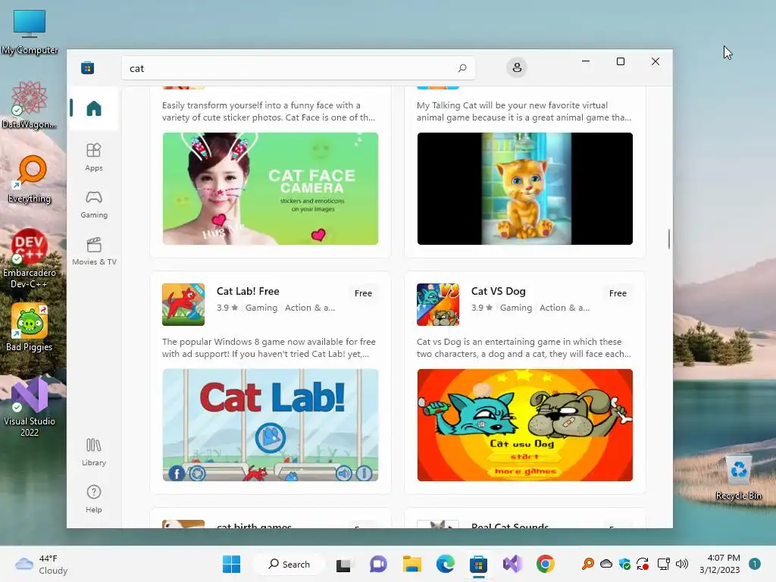
Task: Open the Library in the Store
Action: [x=93, y=452]
